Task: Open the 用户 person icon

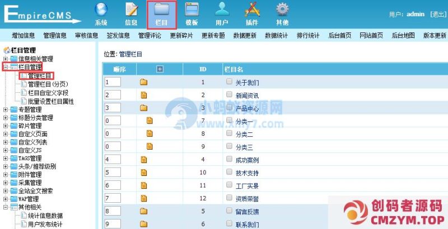Action: (x=222, y=9)
